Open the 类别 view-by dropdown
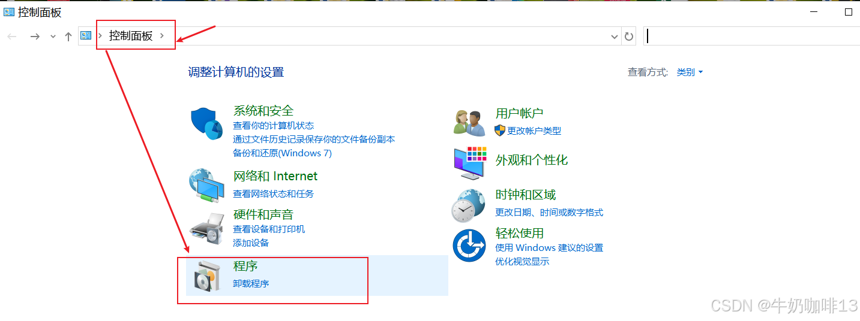This screenshot has width=860, height=321. (690, 72)
